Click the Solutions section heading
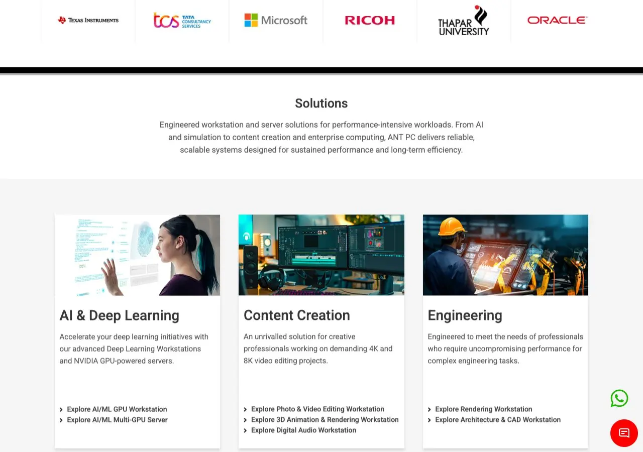 click(321, 103)
